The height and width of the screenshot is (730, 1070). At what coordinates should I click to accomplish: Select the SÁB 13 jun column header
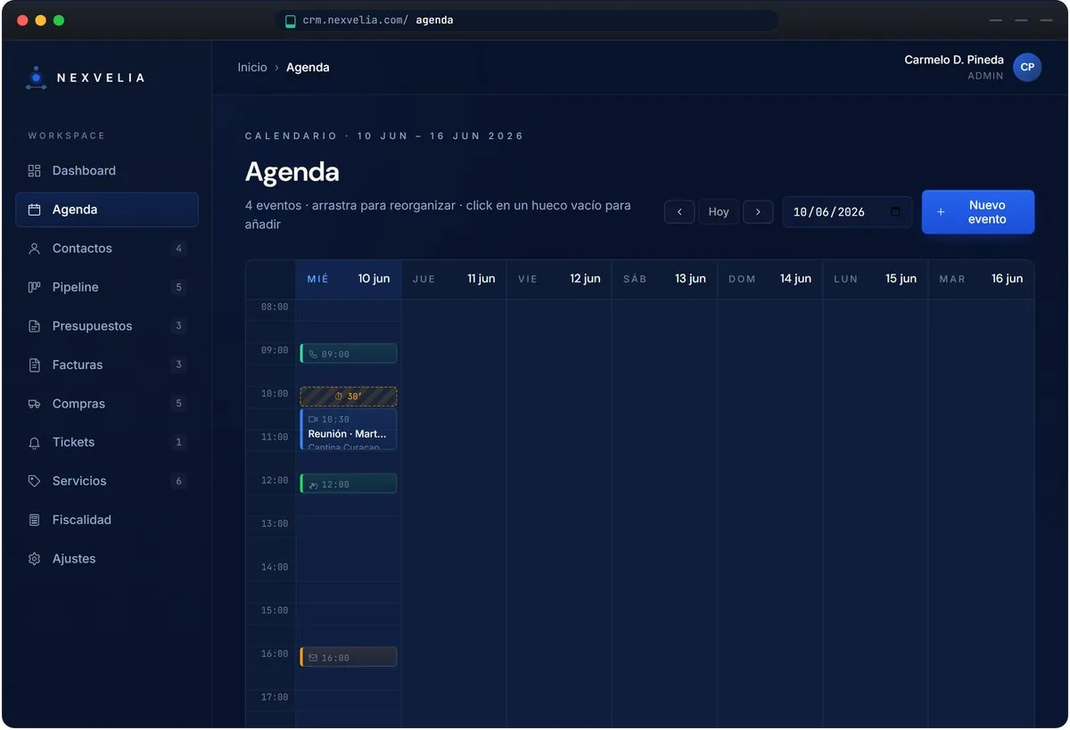664,279
